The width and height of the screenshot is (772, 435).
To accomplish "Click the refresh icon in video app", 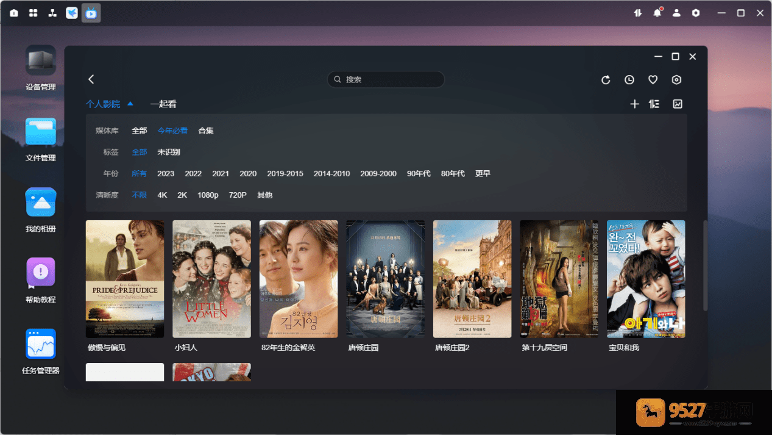I will point(606,80).
